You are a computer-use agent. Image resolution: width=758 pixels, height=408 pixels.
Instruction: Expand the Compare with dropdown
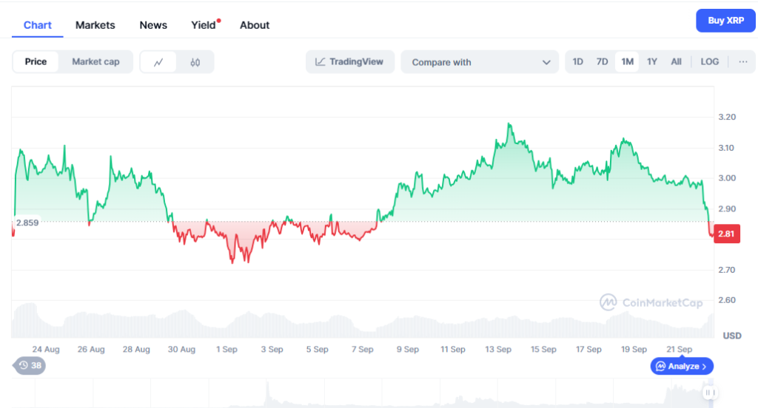click(480, 62)
